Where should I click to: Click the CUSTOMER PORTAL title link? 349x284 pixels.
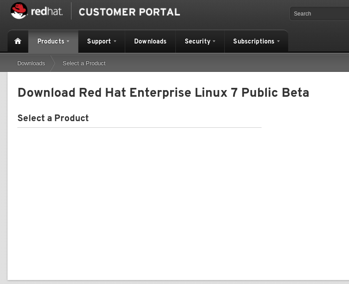129,12
